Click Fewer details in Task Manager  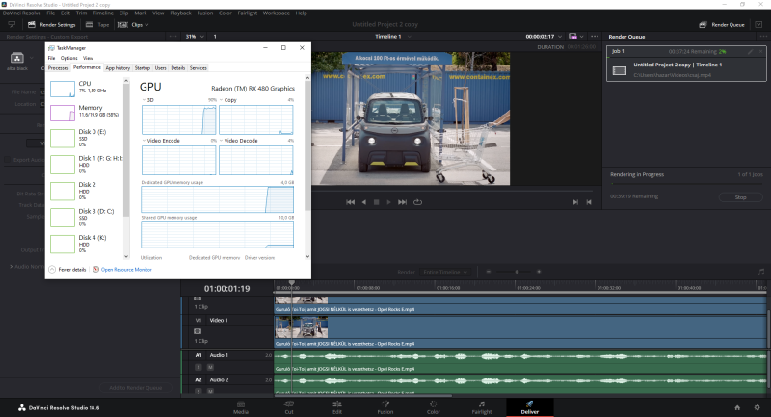point(67,269)
